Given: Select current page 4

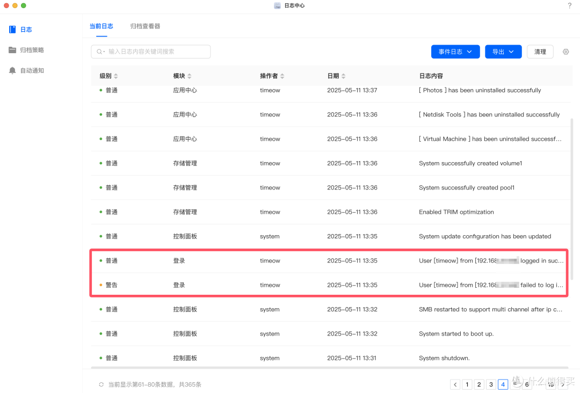Looking at the screenshot, I should pos(503,384).
